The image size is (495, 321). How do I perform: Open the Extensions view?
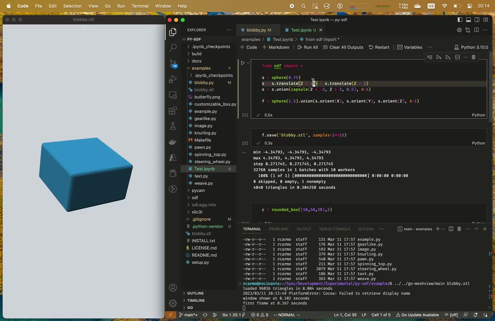coord(173,111)
